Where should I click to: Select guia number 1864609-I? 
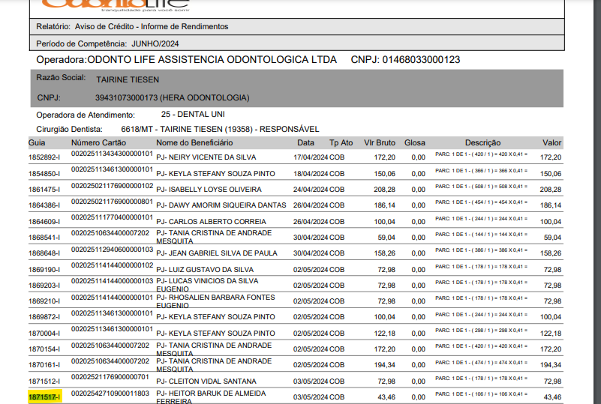coord(44,222)
